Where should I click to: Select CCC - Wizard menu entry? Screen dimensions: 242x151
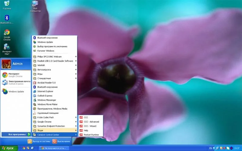[90, 126]
